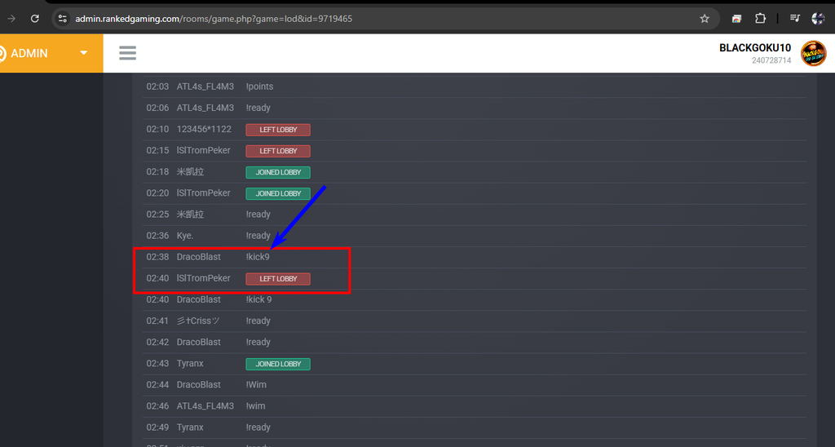835x447 pixels.
Task: Click the 02:36 timestamp
Action: 157,236
